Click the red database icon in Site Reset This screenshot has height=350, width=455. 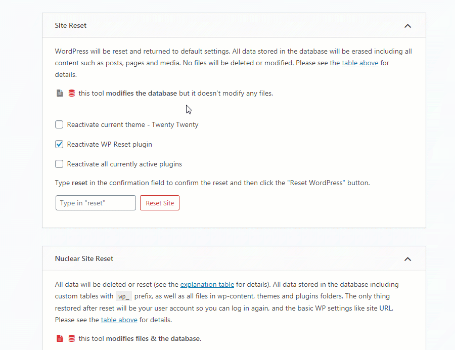(71, 94)
